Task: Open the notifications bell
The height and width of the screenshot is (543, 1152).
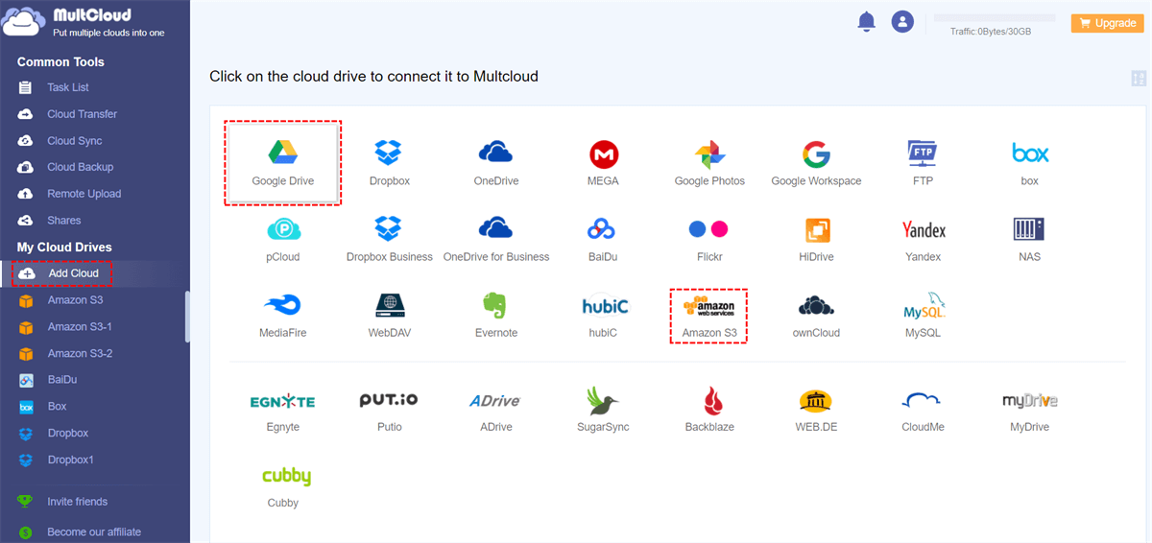Action: pyautogui.click(x=867, y=21)
